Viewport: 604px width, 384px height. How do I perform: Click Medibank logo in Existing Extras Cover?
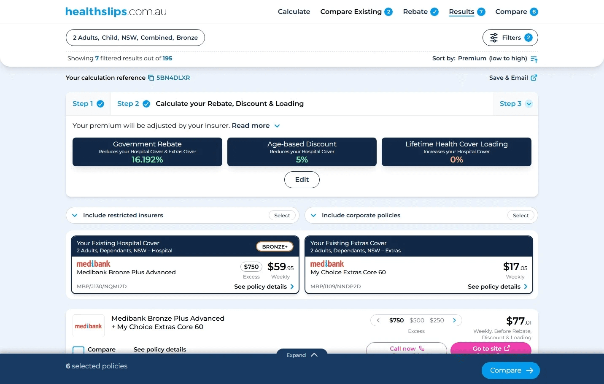327,264
